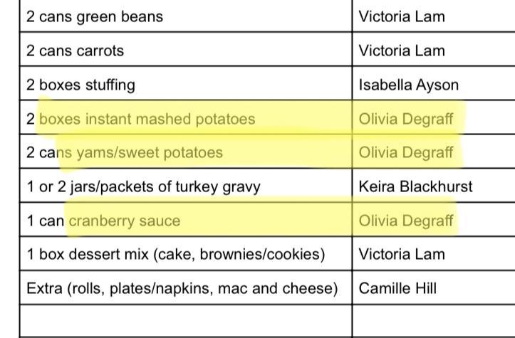Select Victoria Lam in the carrots row
This screenshot has width=515, height=338.
point(402,51)
